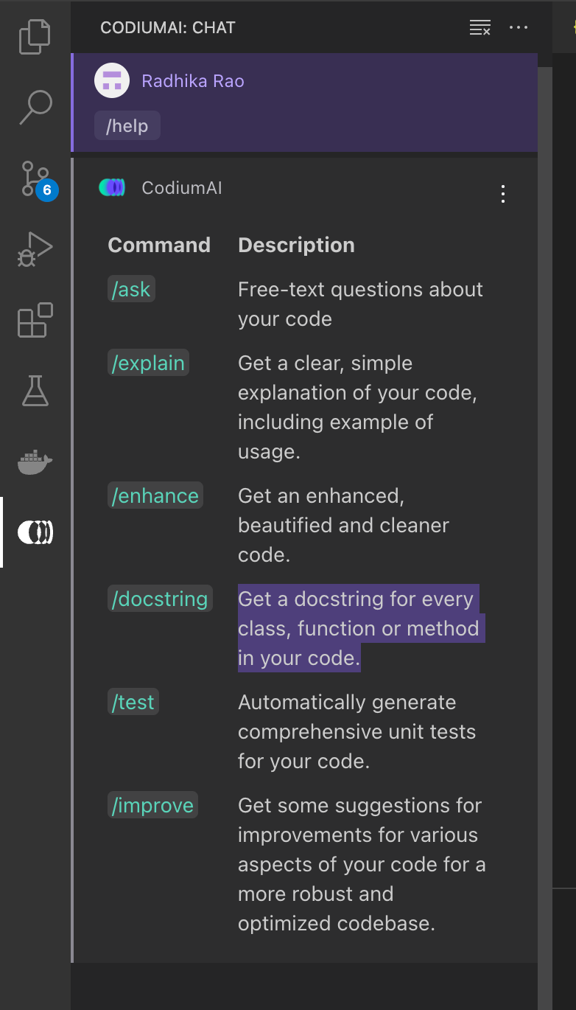Select the /test command
Image resolution: width=576 pixels, height=1010 pixels.
133,702
